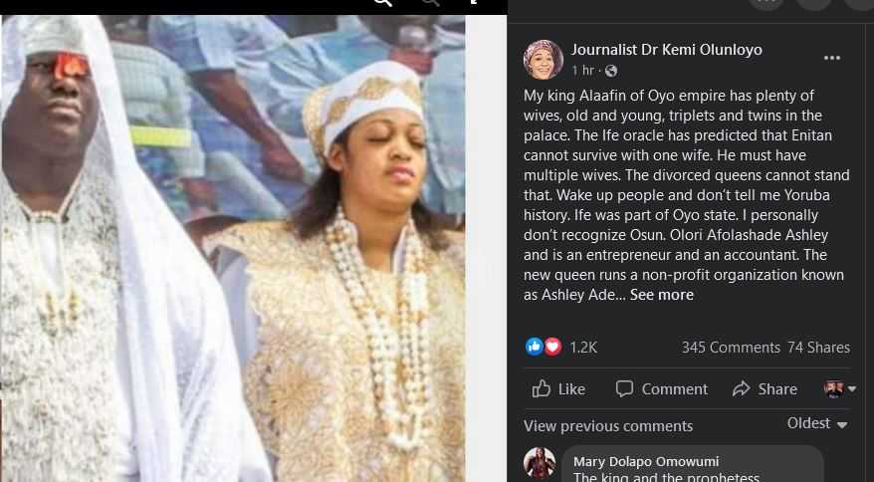This screenshot has height=482, width=874.
Task: Click the blue thumbs-up reaction icon
Action: click(534, 347)
